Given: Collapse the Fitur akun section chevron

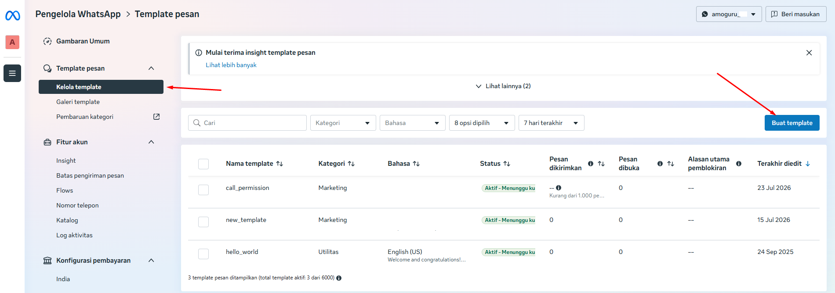Looking at the screenshot, I should point(151,142).
